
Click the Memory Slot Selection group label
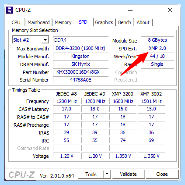tap(35, 30)
